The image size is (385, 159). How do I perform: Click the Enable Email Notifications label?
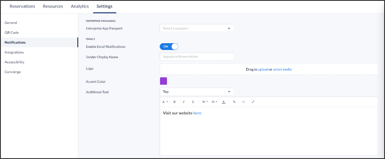pyautogui.click(x=106, y=47)
